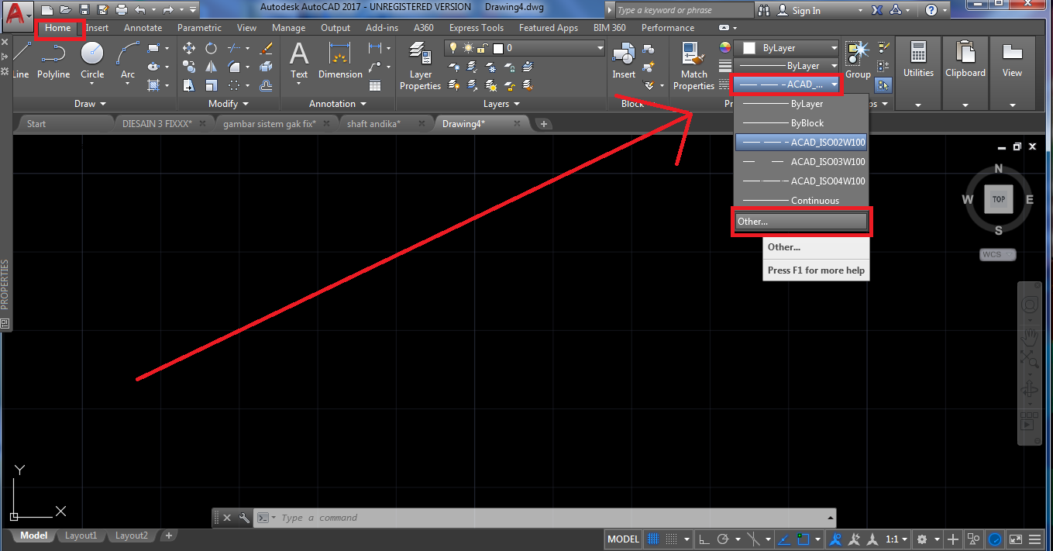The height and width of the screenshot is (551, 1053).
Task: Open the Text annotation tool
Action: pos(299,60)
